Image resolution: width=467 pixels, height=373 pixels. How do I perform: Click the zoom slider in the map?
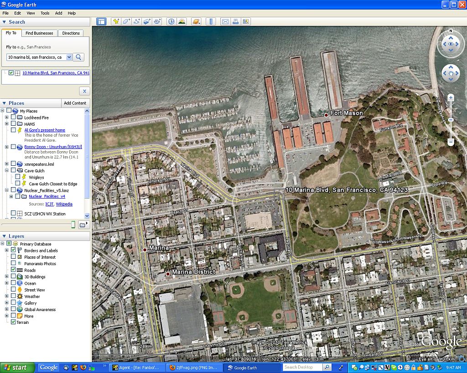pyautogui.click(x=451, y=120)
